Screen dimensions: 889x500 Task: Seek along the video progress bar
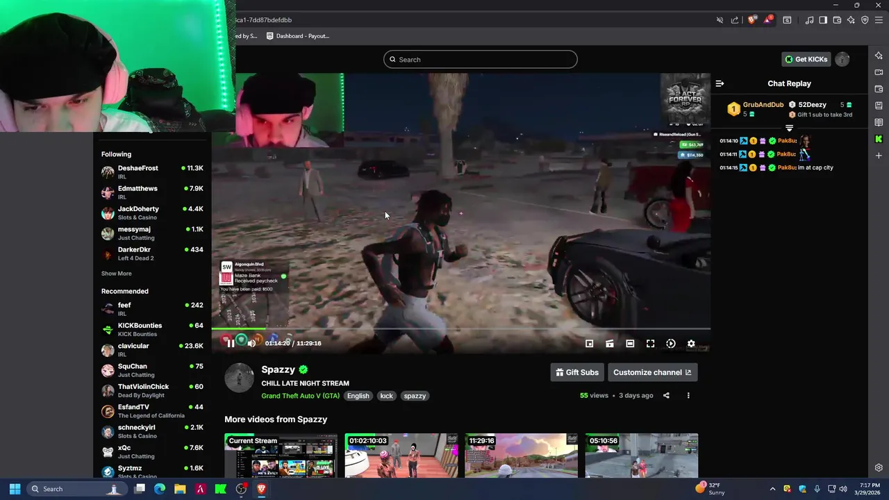(x=461, y=328)
